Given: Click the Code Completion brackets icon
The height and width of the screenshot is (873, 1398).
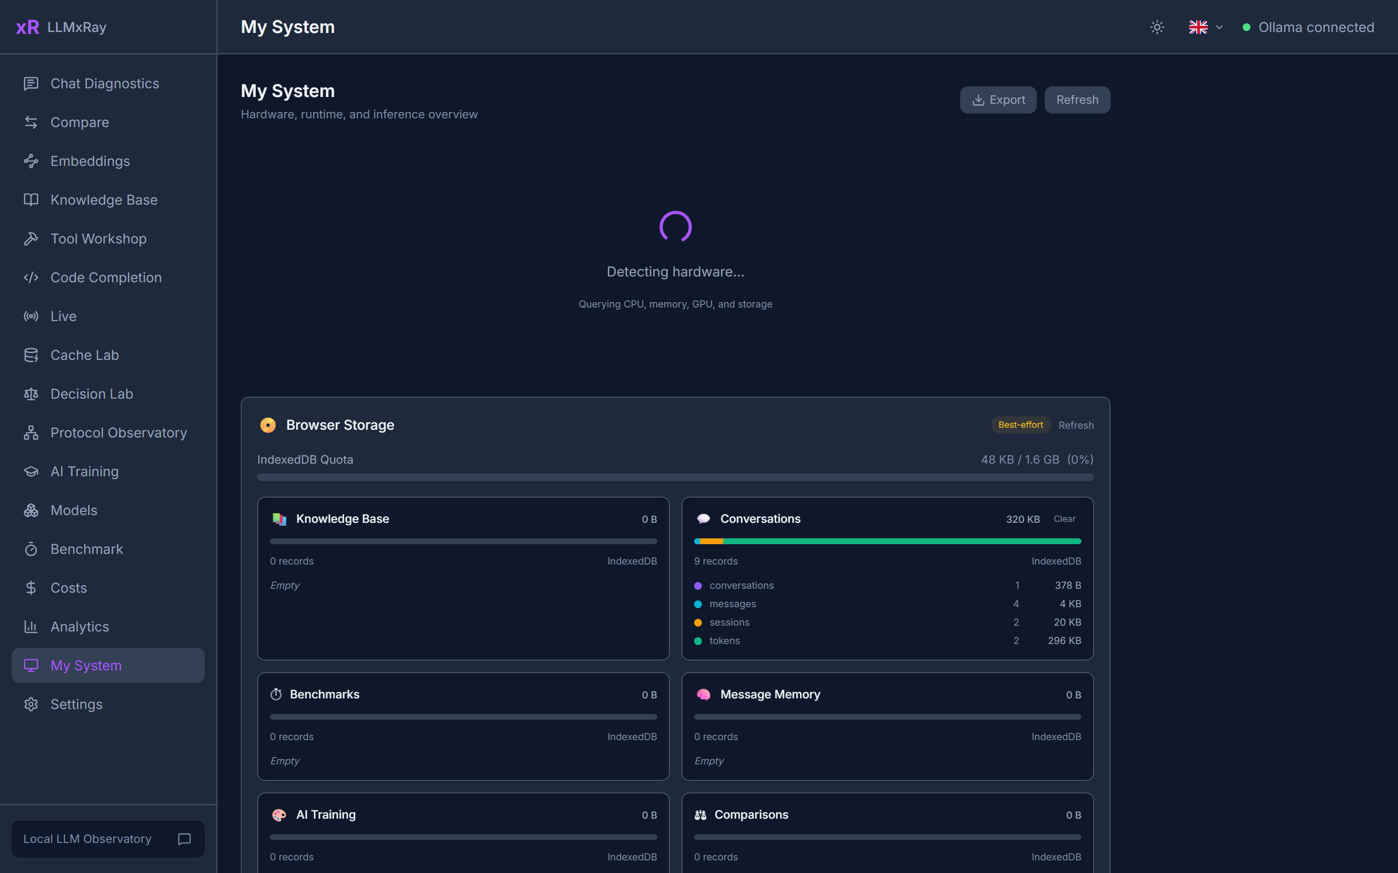Looking at the screenshot, I should [x=31, y=278].
